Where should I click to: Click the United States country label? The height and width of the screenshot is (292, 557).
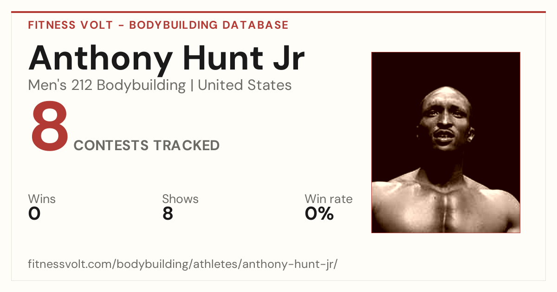click(x=245, y=85)
